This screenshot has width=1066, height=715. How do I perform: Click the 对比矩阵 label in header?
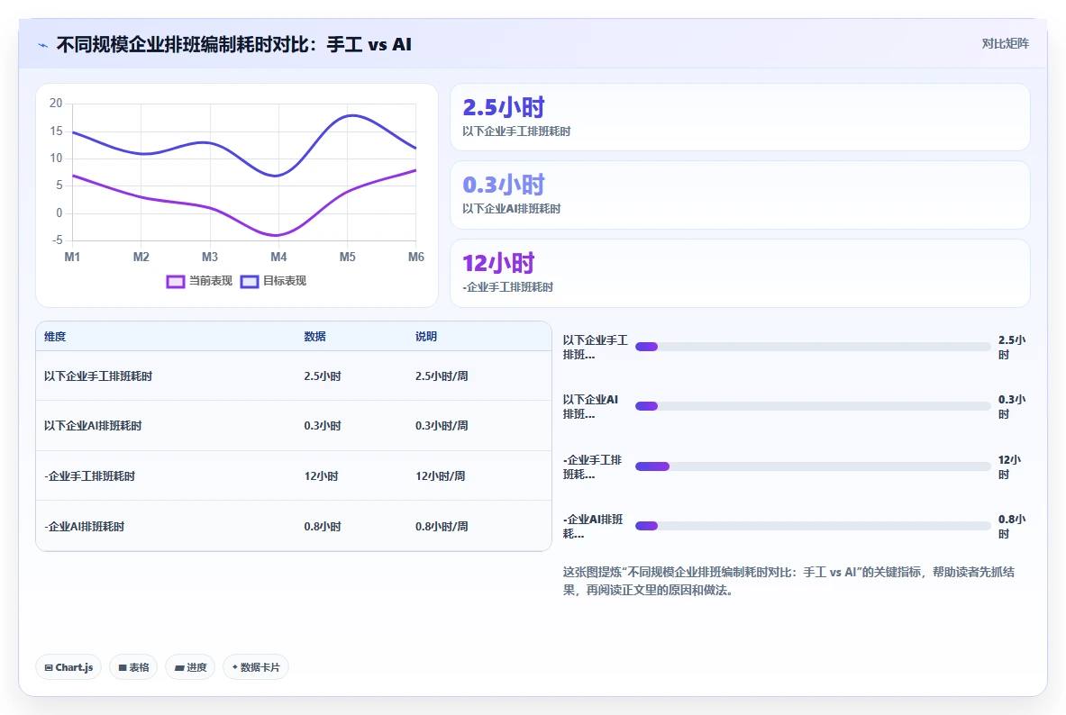(1005, 43)
